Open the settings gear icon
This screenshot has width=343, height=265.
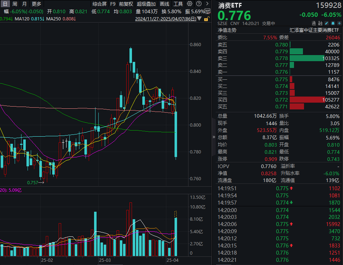coord(190,4)
